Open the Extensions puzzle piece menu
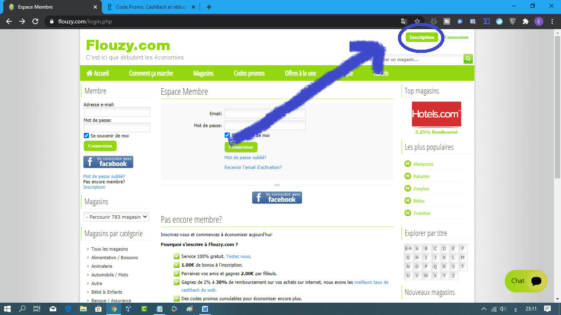The width and height of the screenshot is (561, 315). pos(526,21)
